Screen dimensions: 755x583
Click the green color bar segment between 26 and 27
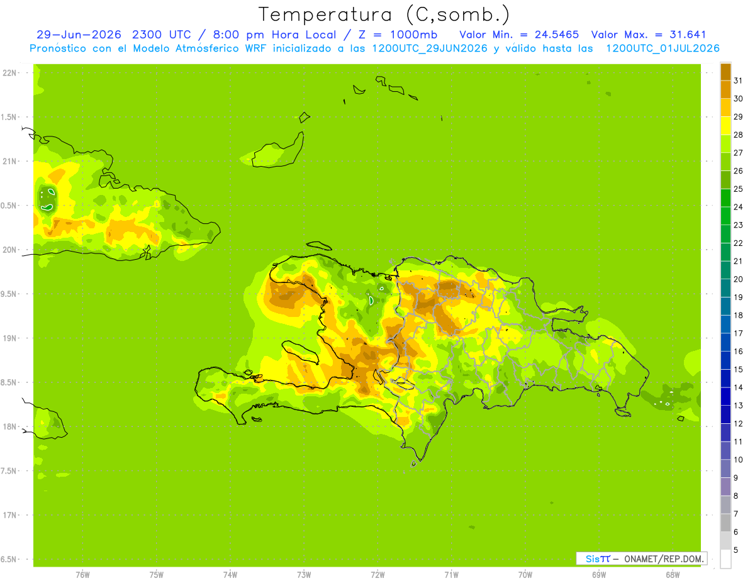(x=725, y=162)
